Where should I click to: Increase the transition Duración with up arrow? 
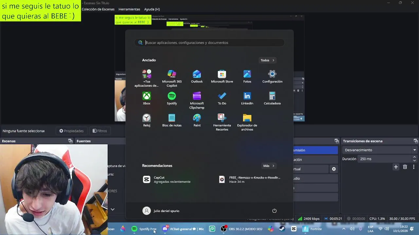(414, 157)
